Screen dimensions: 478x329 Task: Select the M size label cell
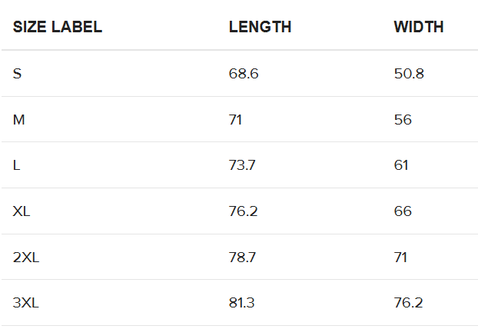18,119
